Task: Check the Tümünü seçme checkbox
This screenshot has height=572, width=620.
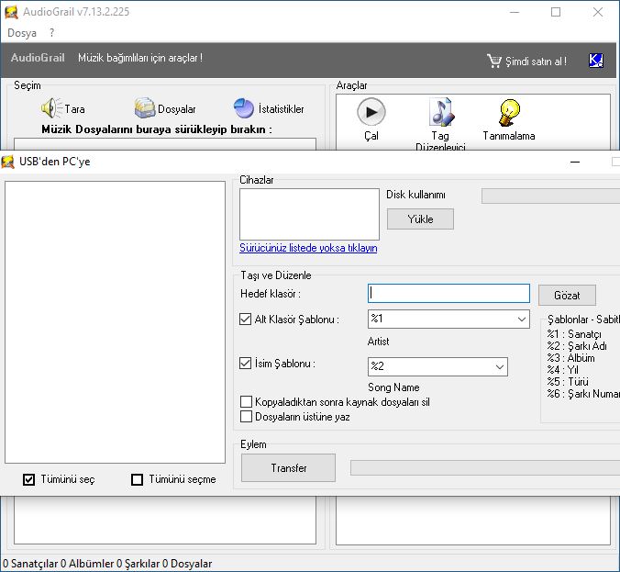Action: [x=138, y=480]
